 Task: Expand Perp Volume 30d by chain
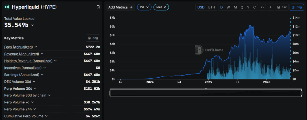pyautogui.click(x=49, y=95)
